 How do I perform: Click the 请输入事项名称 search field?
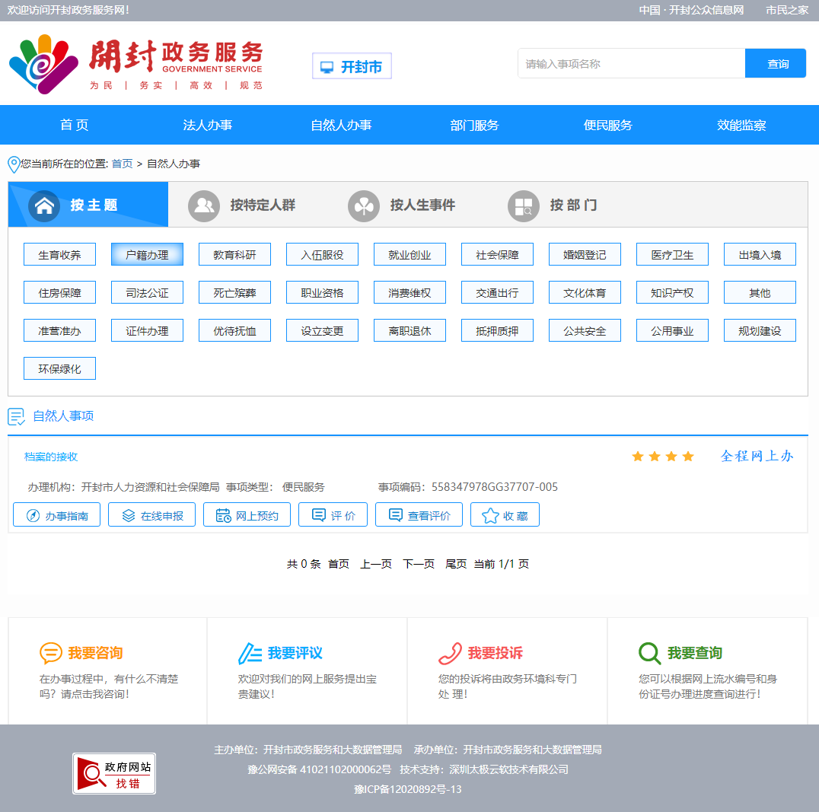632,63
